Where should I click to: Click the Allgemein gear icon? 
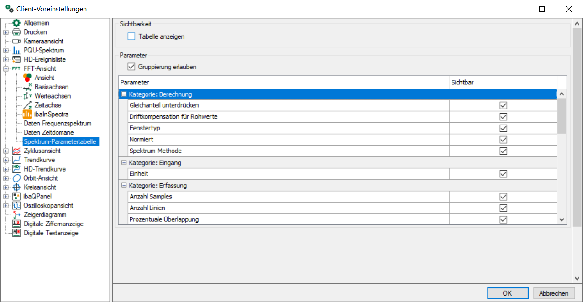pyautogui.click(x=16, y=23)
